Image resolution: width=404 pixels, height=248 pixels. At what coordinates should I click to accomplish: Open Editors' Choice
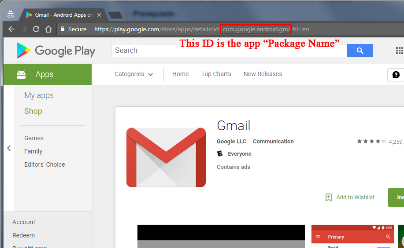point(44,164)
